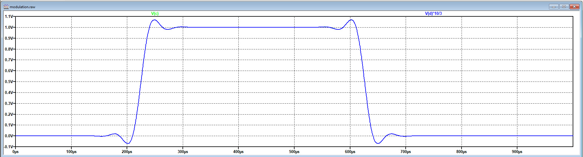Click the 0µs time axis label
This screenshot has height=157, width=583.
pyautogui.click(x=15, y=152)
